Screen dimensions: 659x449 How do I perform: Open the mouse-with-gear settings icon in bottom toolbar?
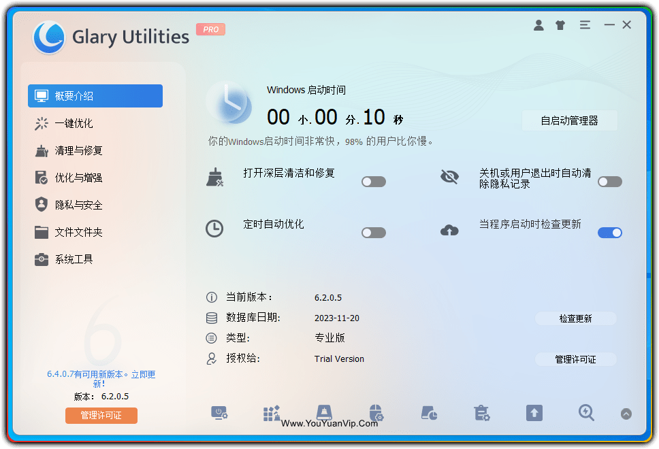point(376,413)
